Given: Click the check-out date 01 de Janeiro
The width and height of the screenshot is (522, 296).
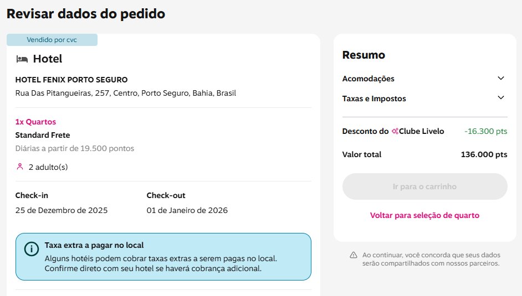Looking at the screenshot, I should [187, 210].
